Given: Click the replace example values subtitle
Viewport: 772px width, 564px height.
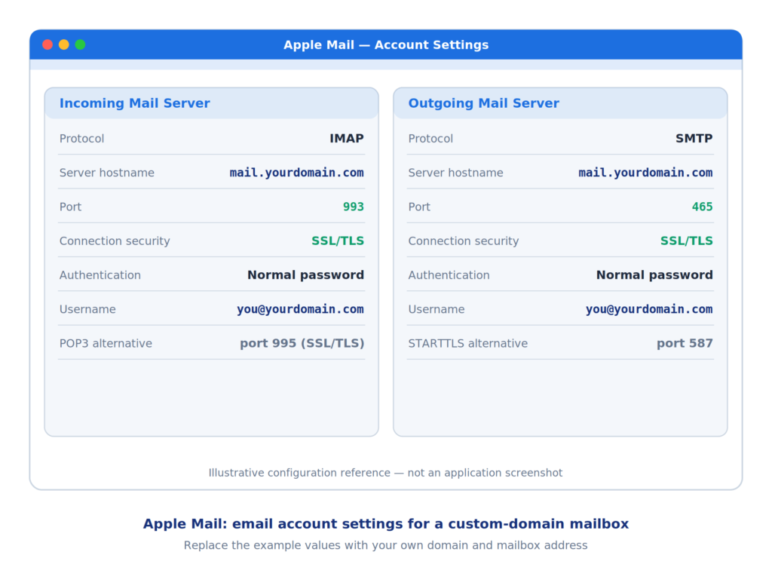Looking at the screenshot, I should pos(385,545).
